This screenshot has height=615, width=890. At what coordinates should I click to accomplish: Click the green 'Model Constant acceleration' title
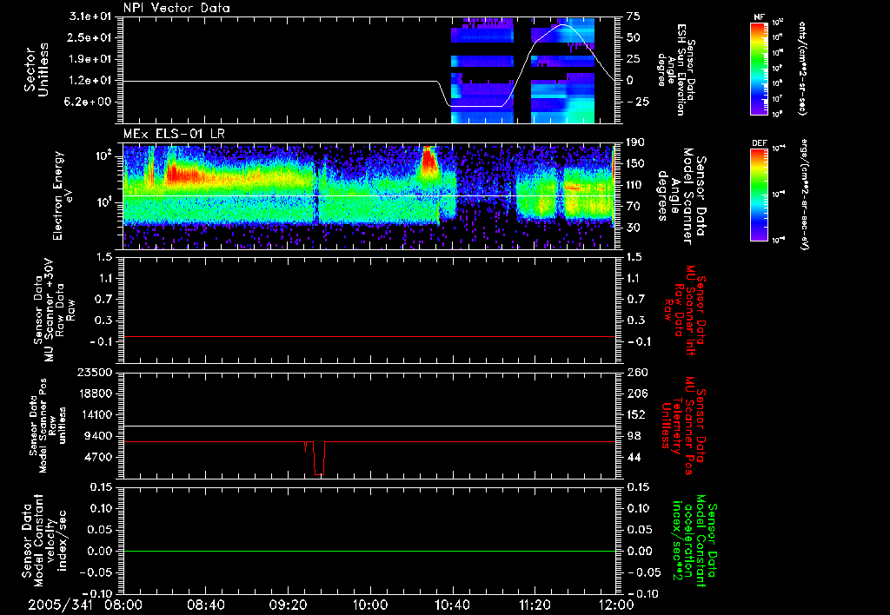(694, 542)
